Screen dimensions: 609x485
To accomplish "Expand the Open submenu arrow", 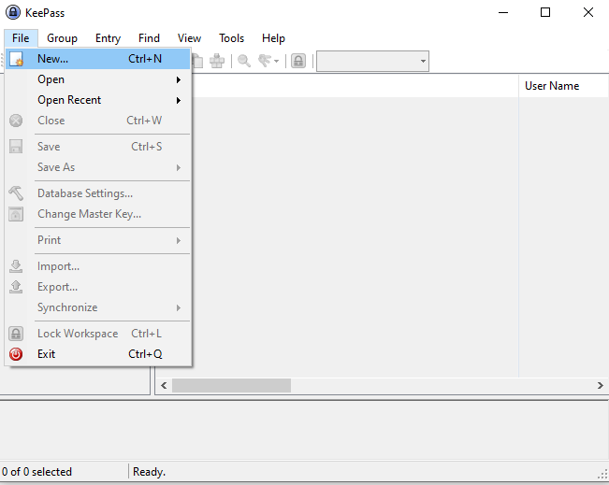I will click(179, 80).
